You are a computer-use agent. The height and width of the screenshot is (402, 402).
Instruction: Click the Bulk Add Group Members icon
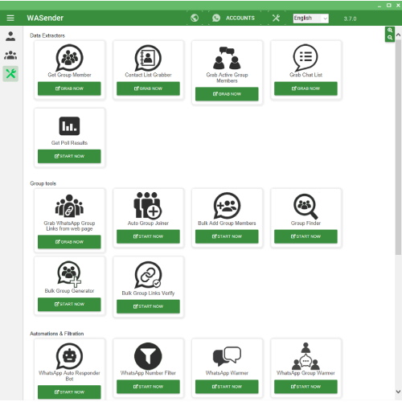click(x=227, y=206)
